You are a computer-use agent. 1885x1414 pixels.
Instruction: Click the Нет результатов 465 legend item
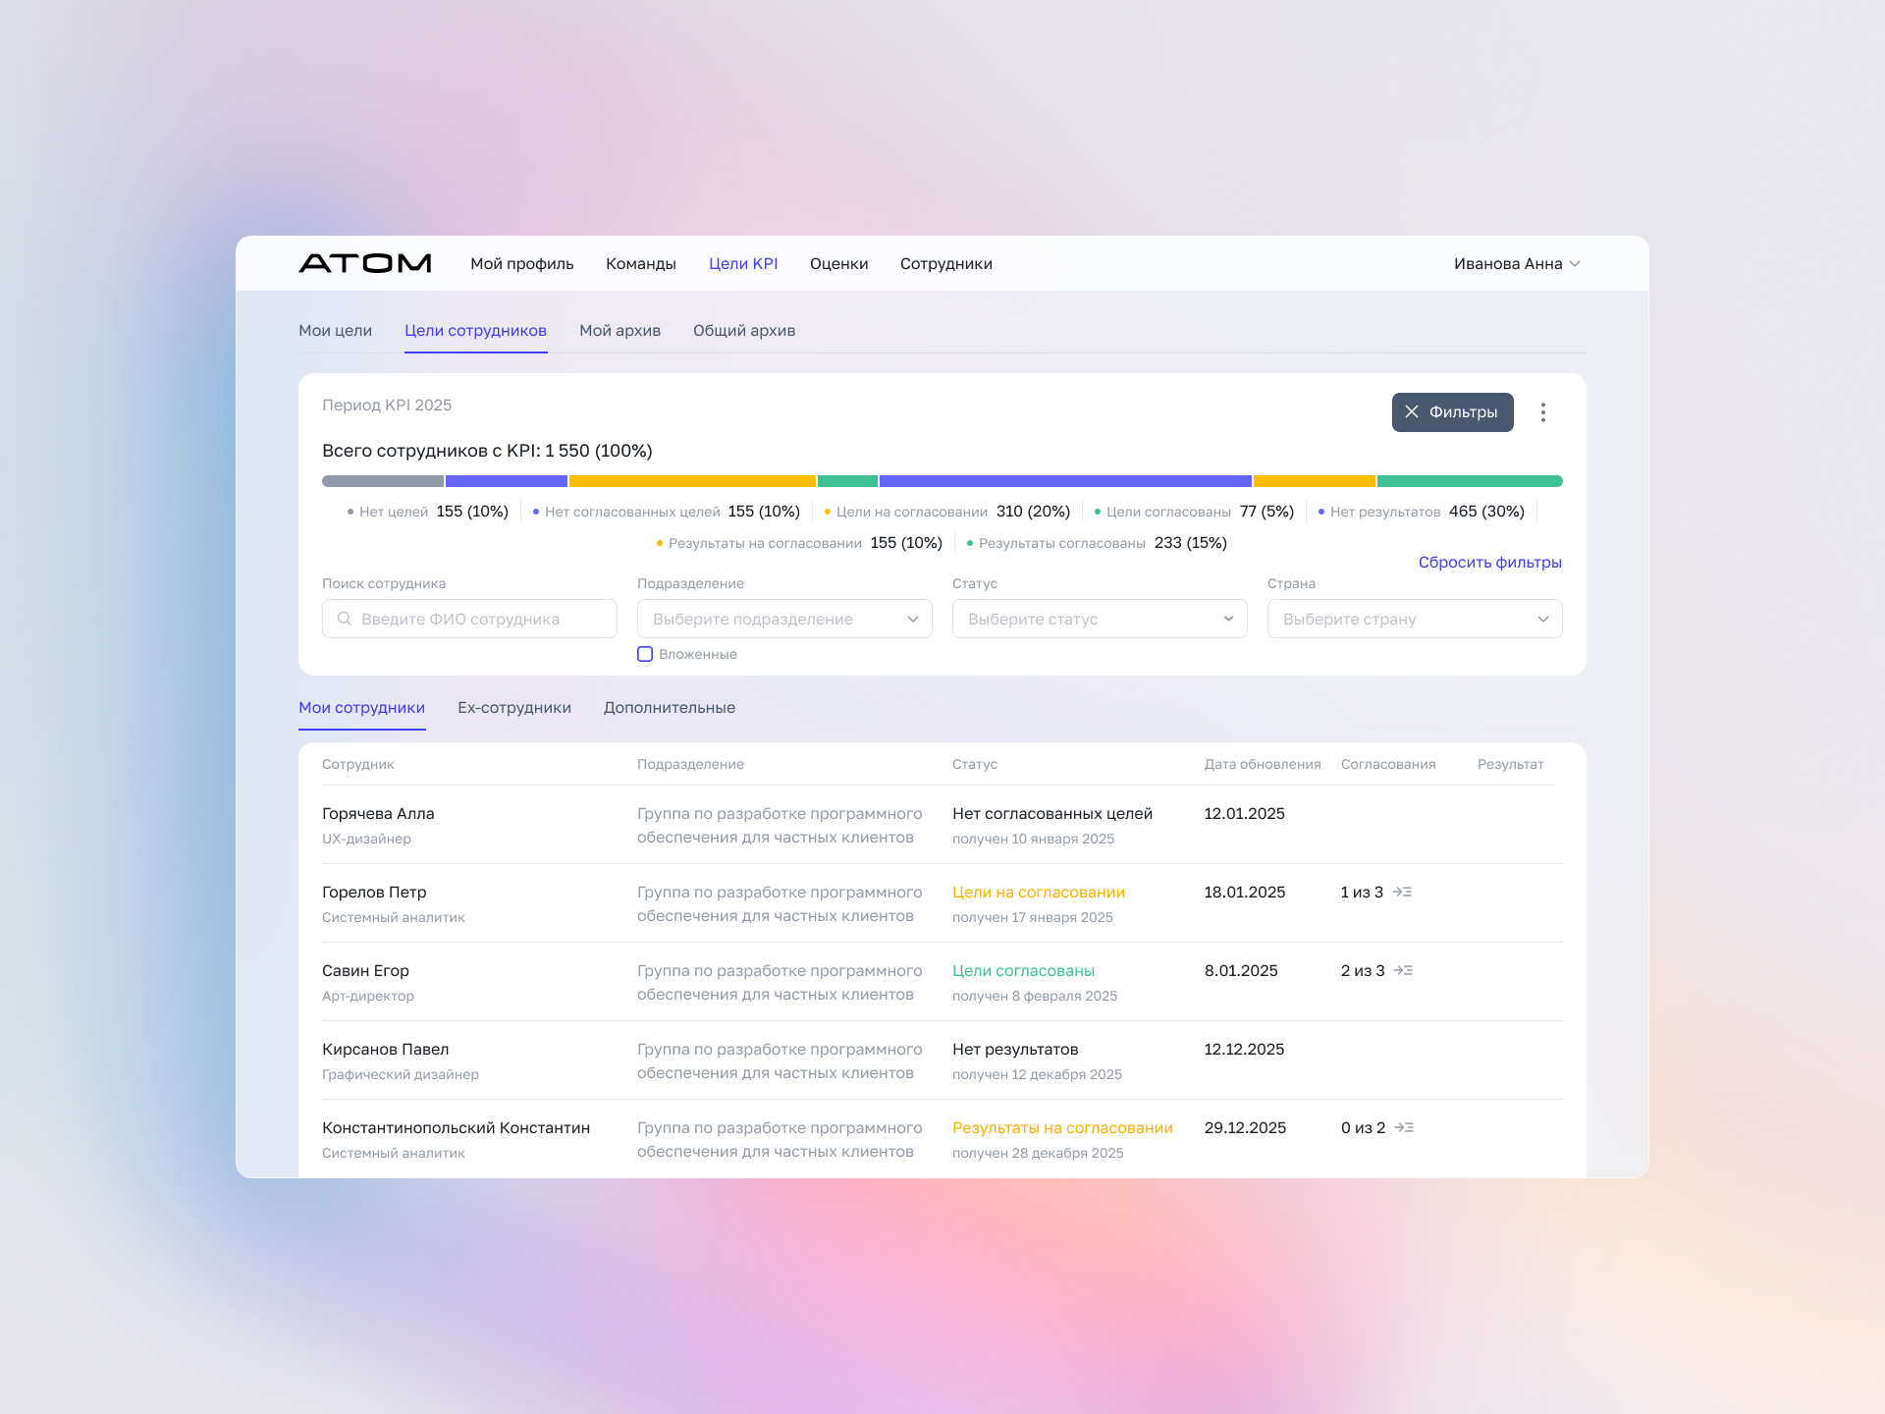pyautogui.click(x=1421, y=512)
